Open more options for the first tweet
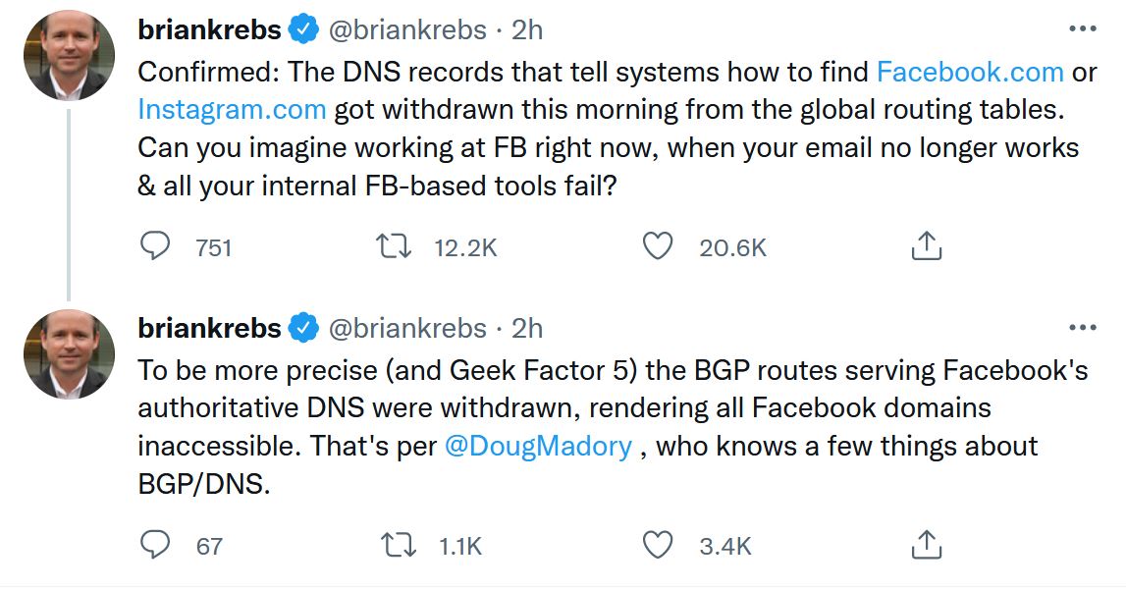Screen dimensions: 1126x590 1082,29
